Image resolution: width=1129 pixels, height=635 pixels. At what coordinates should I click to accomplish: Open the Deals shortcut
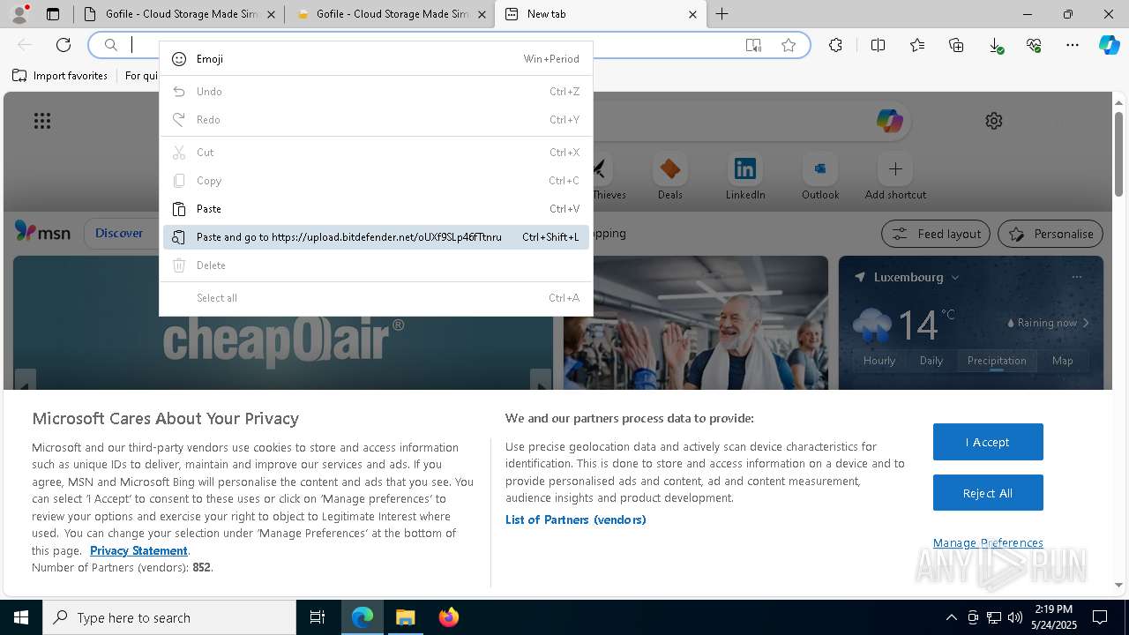[x=670, y=176]
